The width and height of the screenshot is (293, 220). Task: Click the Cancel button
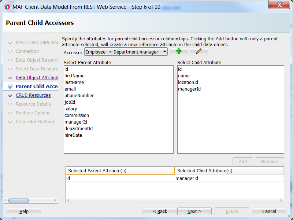pos(269,212)
